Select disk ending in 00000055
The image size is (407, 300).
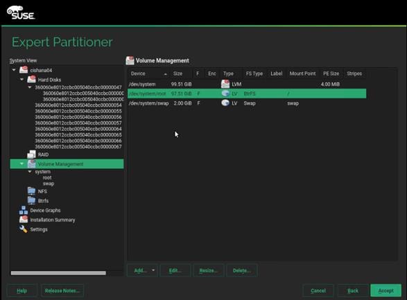[x=78, y=111]
